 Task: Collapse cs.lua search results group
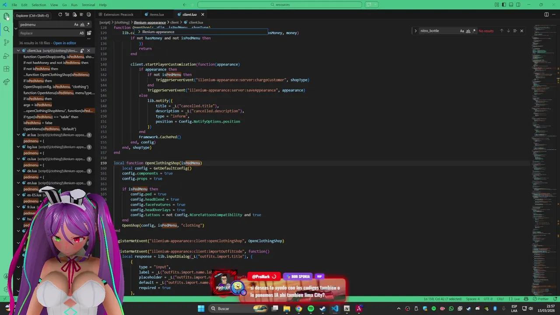(x=18, y=159)
